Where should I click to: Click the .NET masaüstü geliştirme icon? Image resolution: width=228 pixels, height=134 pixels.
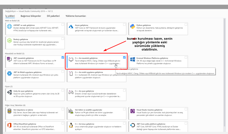click(x=9, y=59)
